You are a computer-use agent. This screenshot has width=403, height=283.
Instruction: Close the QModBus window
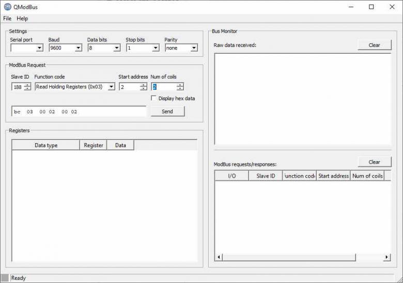pyautogui.click(x=392, y=7)
